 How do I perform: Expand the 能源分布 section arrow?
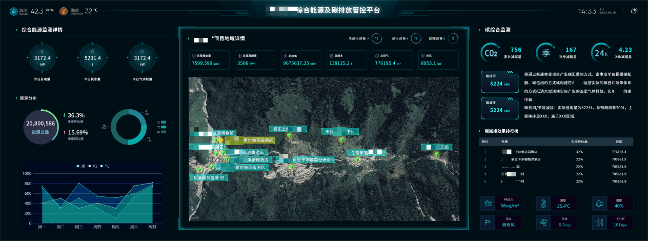[16, 98]
